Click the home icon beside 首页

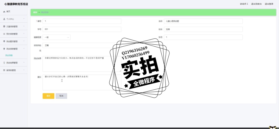pos(4,12)
